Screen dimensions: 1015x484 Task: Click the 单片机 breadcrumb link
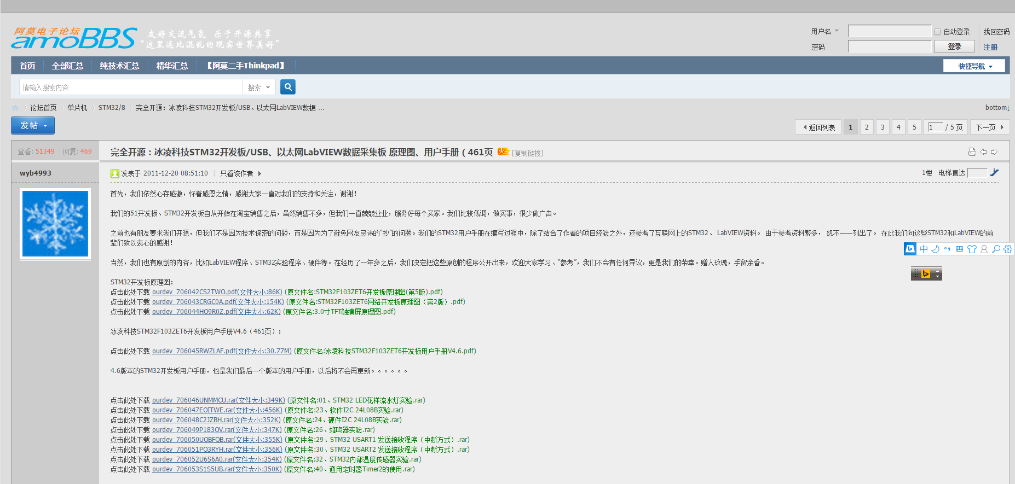[77, 108]
